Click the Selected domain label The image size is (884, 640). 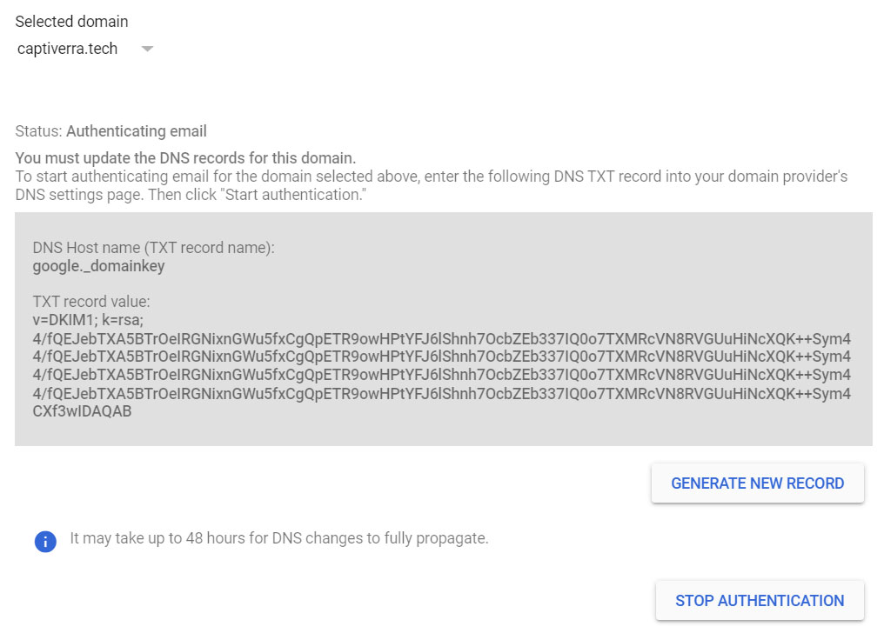tap(71, 22)
